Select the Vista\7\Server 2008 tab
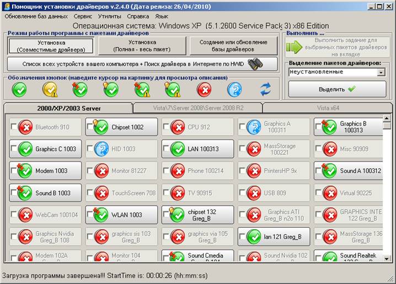 (x=197, y=108)
